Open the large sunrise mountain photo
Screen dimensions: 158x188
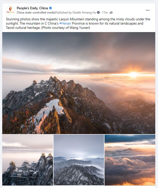point(79,83)
